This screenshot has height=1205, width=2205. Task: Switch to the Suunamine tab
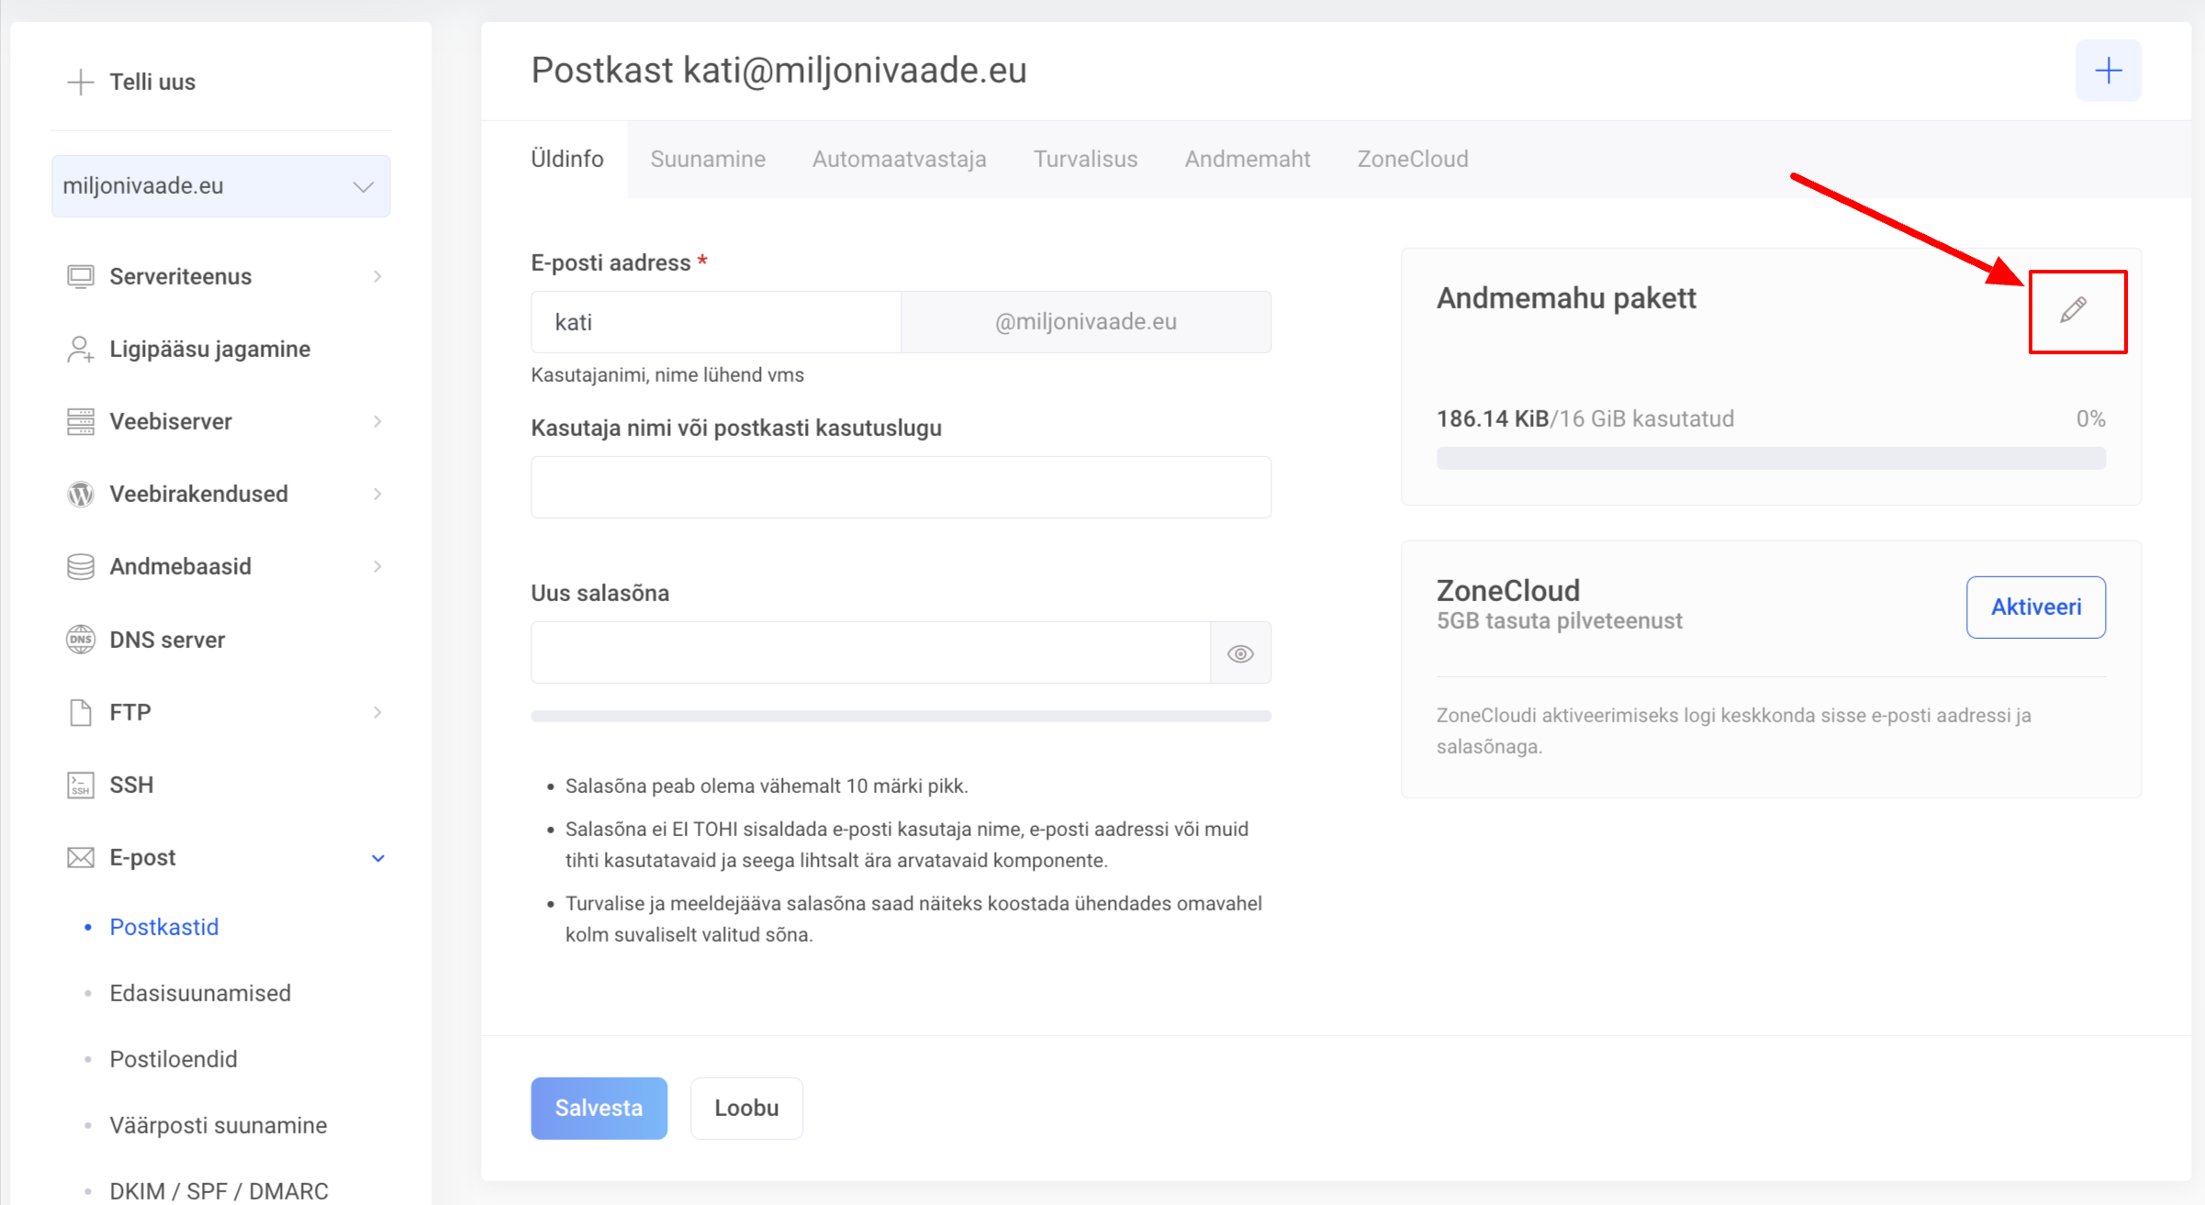pos(707,159)
